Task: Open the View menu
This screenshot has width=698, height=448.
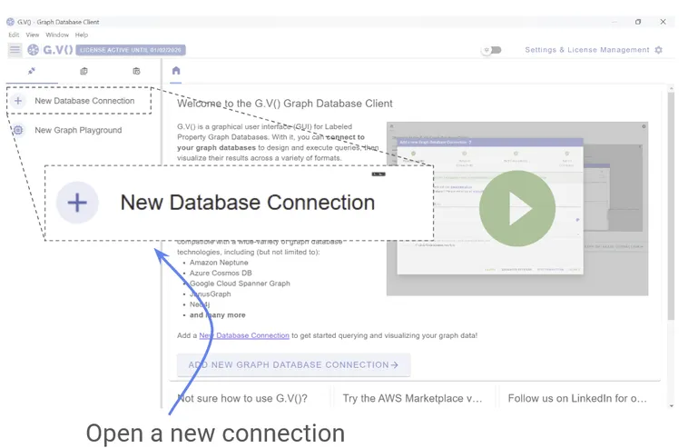Action: [33, 35]
